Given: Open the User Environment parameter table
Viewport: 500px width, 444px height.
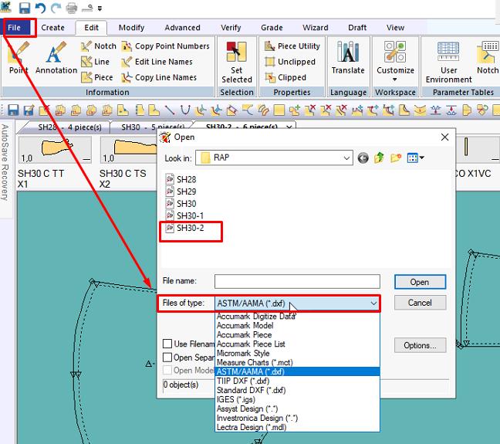Looking at the screenshot, I should [448, 63].
